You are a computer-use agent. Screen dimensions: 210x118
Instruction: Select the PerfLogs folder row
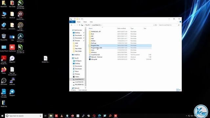120,43
